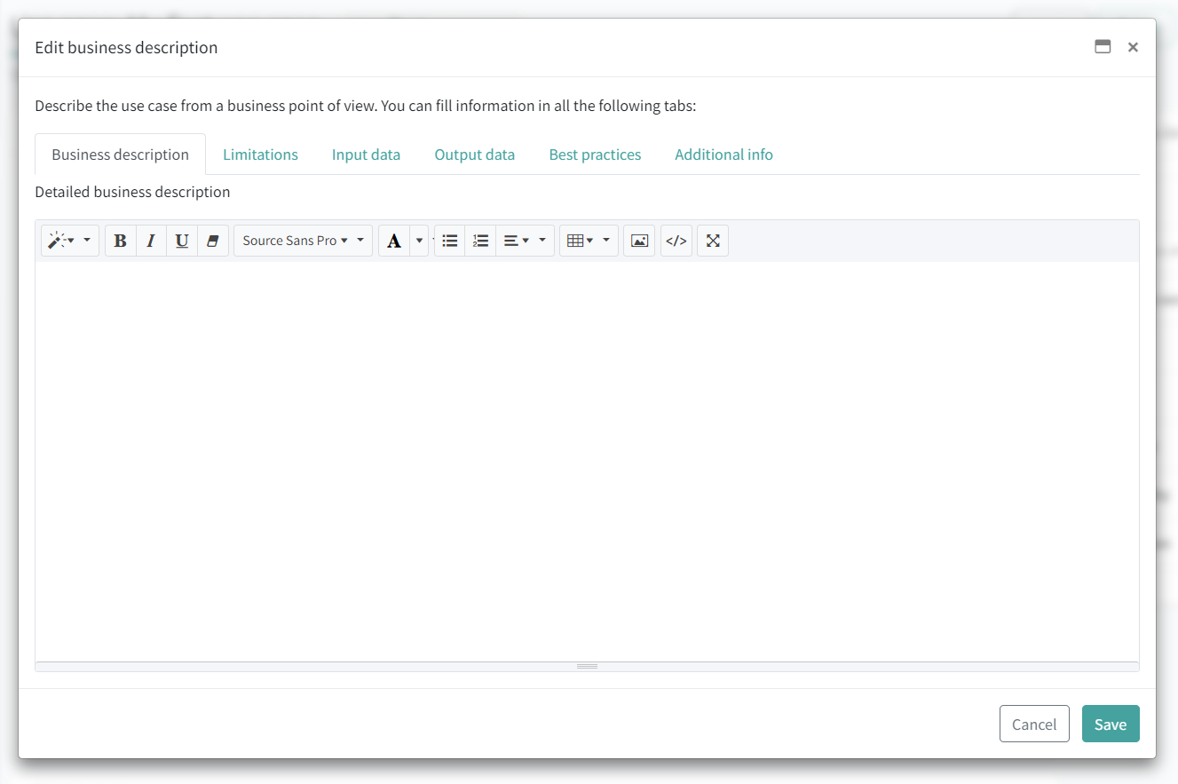
Task: Maximize the dialog using header window icon
Action: click(x=1103, y=47)
